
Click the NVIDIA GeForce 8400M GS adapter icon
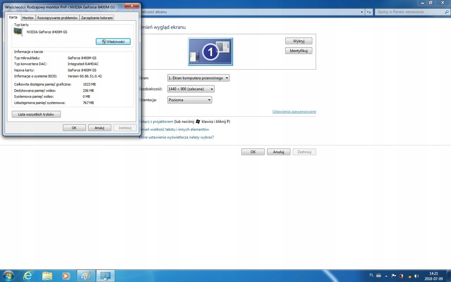(x=18, y=32)
